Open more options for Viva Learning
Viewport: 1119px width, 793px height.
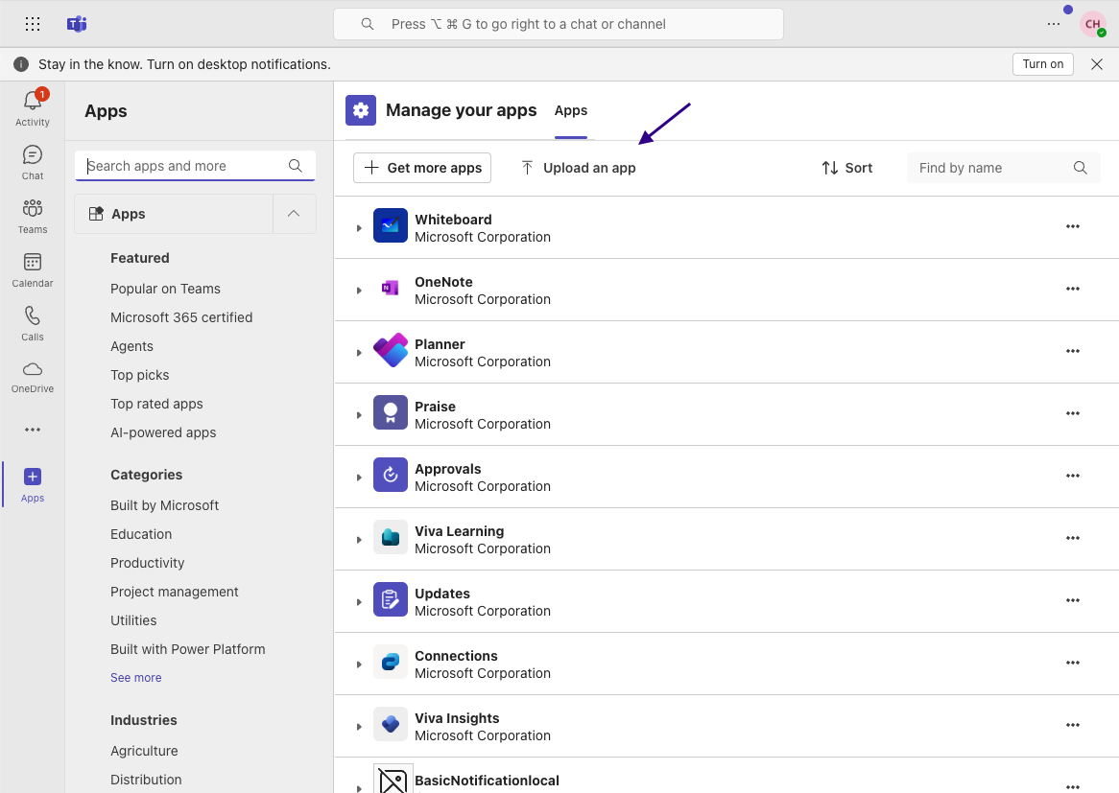point(1073,538)
